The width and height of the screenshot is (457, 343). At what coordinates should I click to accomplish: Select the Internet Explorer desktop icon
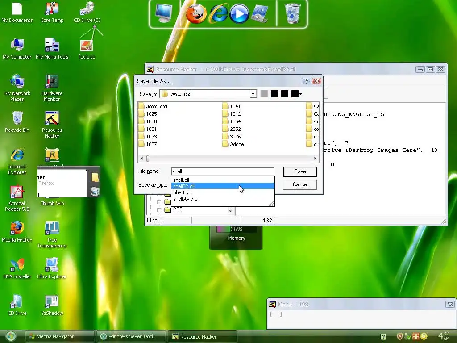[17, 162]
